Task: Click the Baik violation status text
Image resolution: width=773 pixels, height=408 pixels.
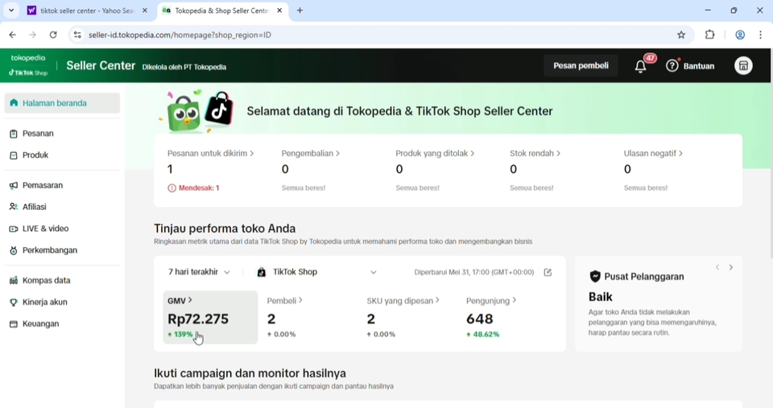Action: 601,297
